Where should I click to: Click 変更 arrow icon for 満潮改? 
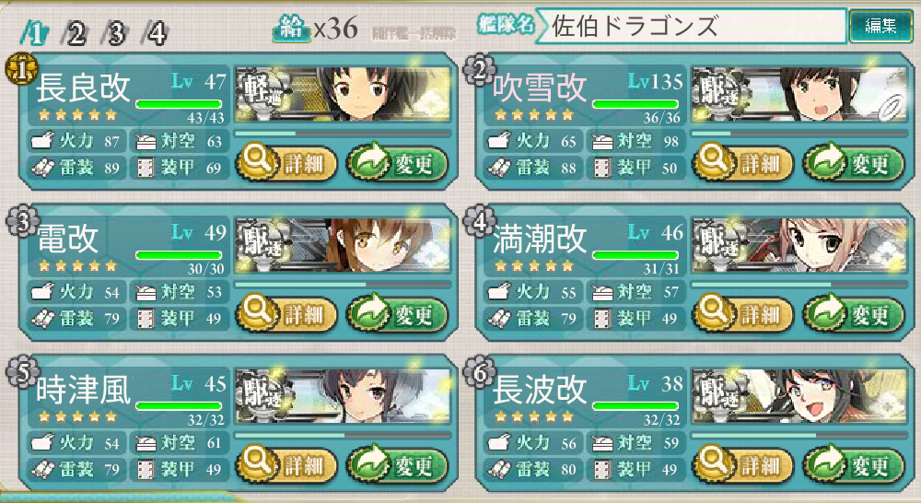825,312
